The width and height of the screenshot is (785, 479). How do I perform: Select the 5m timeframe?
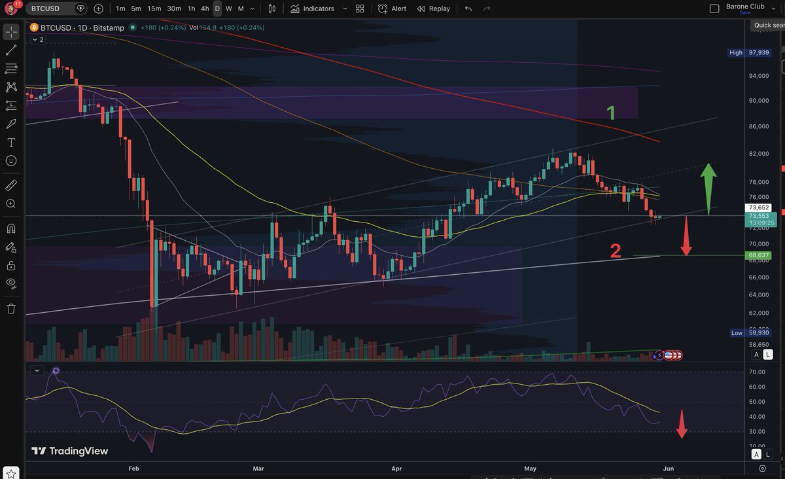point(136,9)
